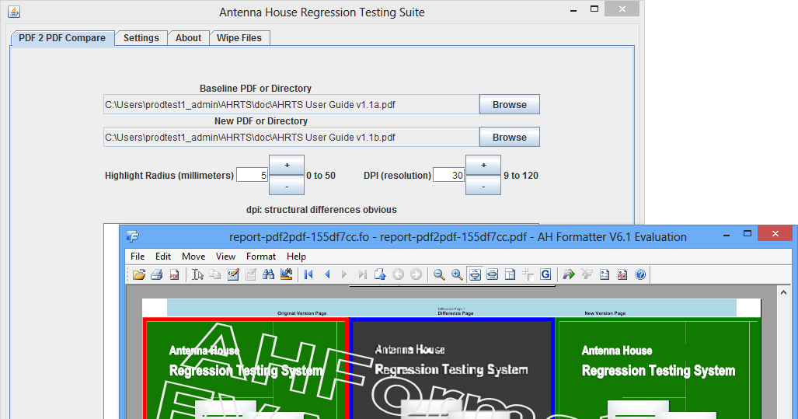Image resolution: width=798 pixels, height=419 pixels.
Task: Click the DPI resolution value field
Action: 448,175
